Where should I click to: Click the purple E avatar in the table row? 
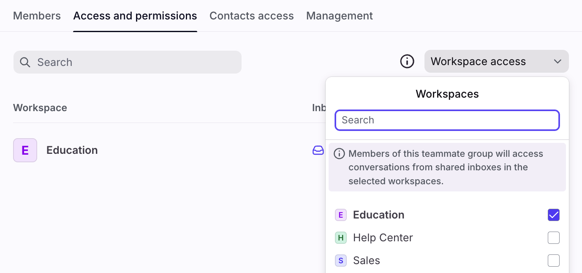pyautogui.click(x=25, y=150)
